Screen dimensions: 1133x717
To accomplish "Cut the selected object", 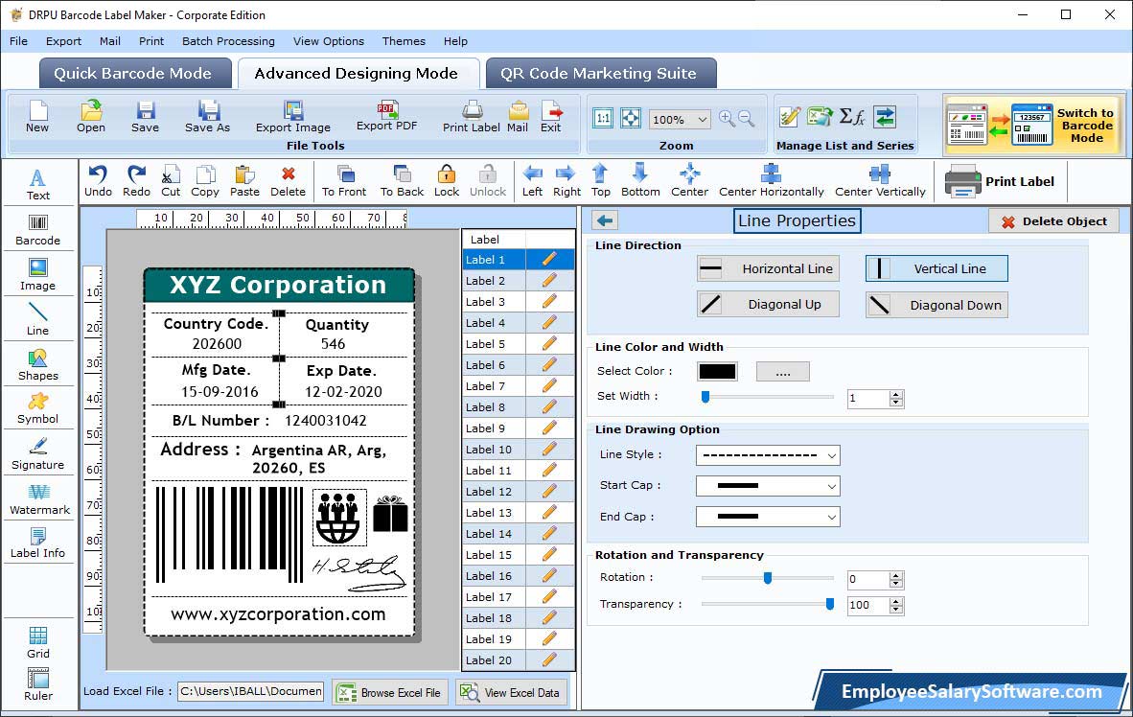I will [x=171, y=181].
